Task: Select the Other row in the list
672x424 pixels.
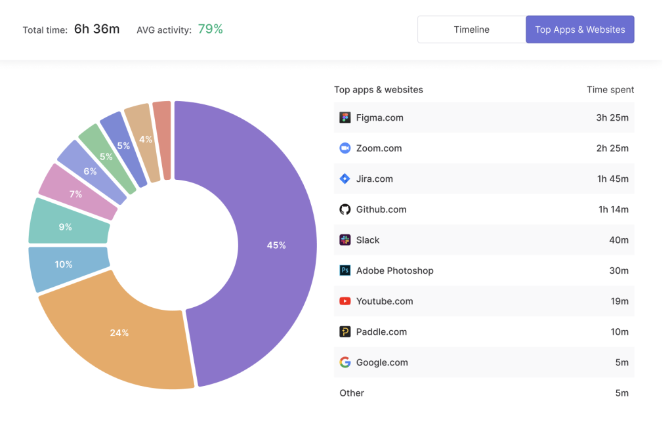Action: (x=352, y=393)
